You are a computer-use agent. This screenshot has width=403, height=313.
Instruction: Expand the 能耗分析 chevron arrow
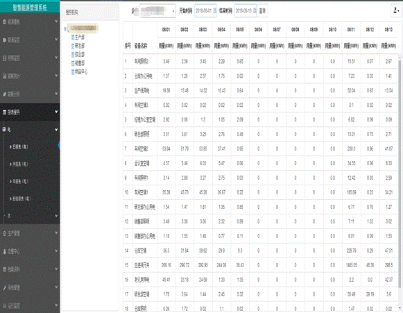pyautogui.click(x=56, y=94)
